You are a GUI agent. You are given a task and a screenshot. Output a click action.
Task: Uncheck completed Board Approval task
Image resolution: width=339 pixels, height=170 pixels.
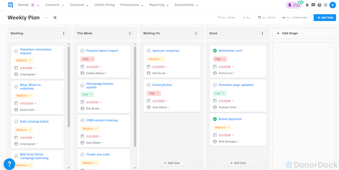point(215,119)
